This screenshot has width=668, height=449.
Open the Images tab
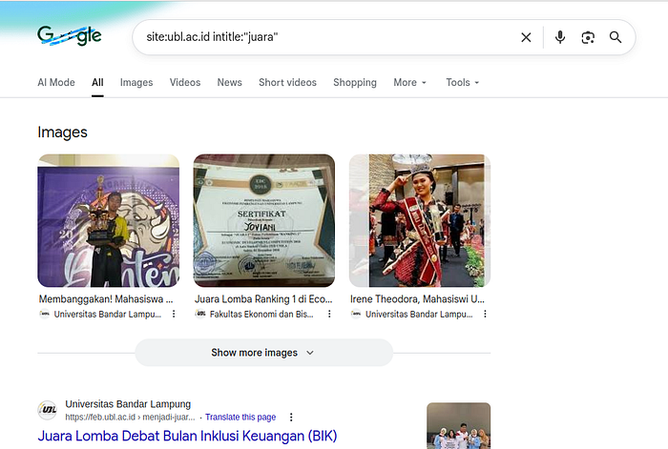pyautogui.click(x=136, y=82)
